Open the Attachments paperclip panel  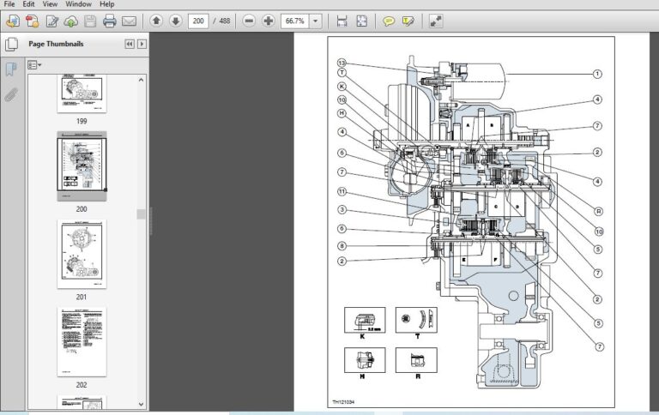(11, 95)
